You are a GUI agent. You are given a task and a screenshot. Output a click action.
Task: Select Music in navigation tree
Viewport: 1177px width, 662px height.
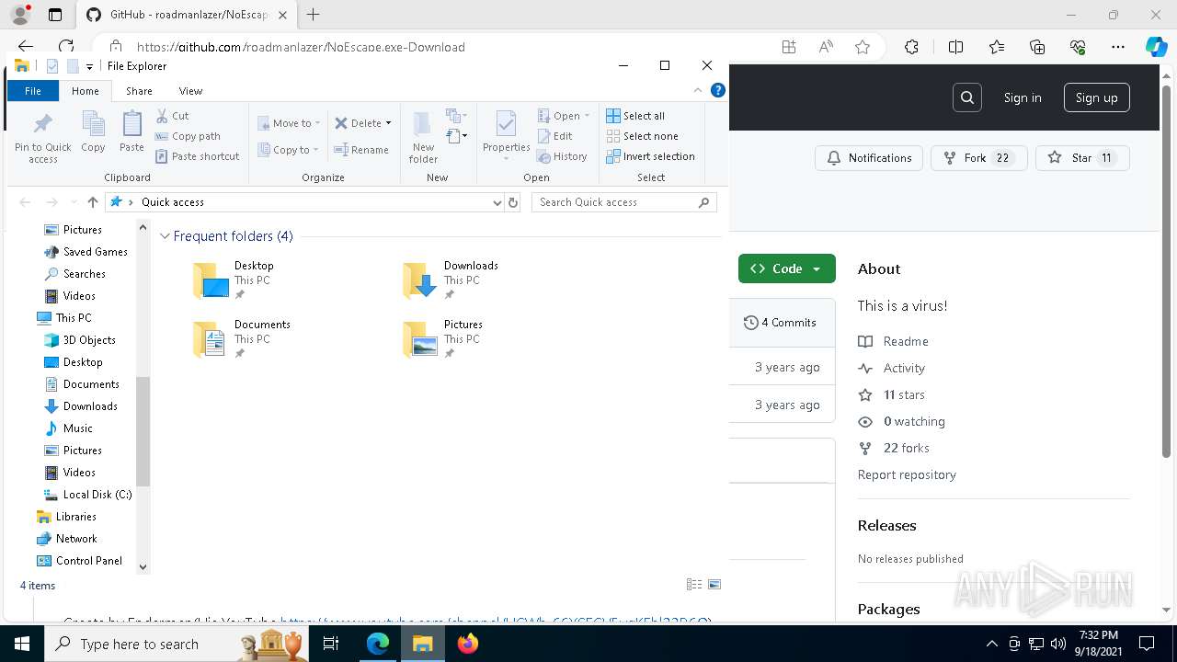pos(68,428)
